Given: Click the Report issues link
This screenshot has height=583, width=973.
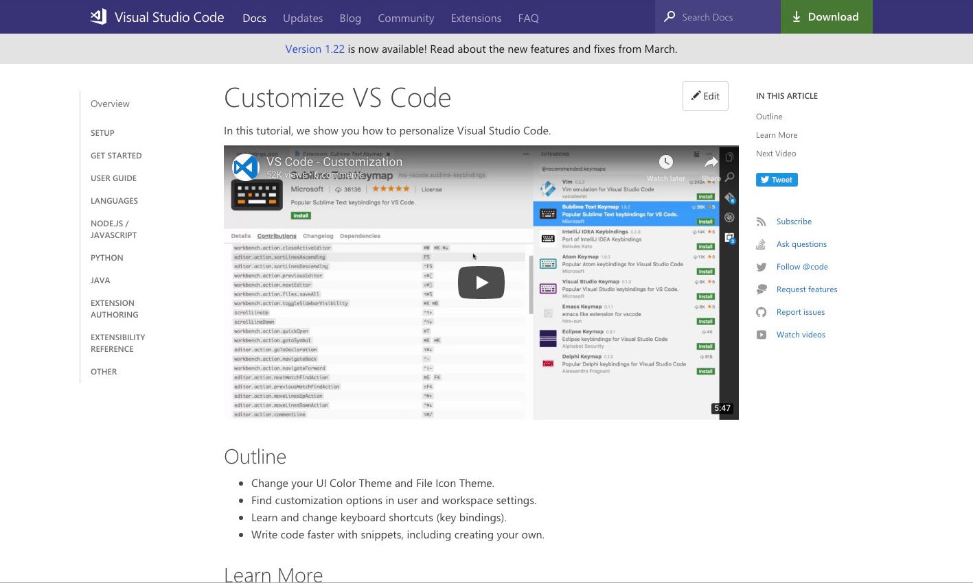Looking at the screenshot, I should 801,312.
